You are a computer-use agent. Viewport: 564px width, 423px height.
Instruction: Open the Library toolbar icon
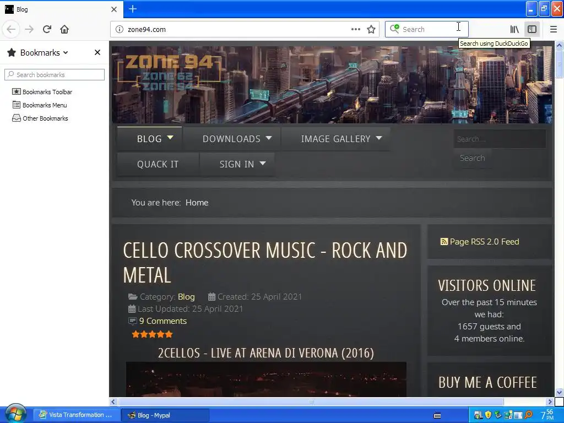pyautogui.click(x=514, y=29)
